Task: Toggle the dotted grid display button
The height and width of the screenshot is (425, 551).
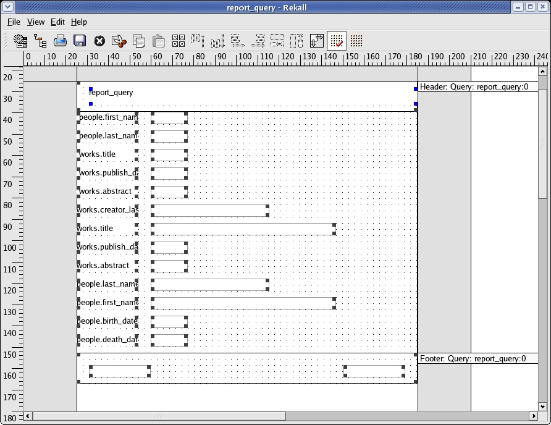Action: pyautogui.click(x=356, y=41)
